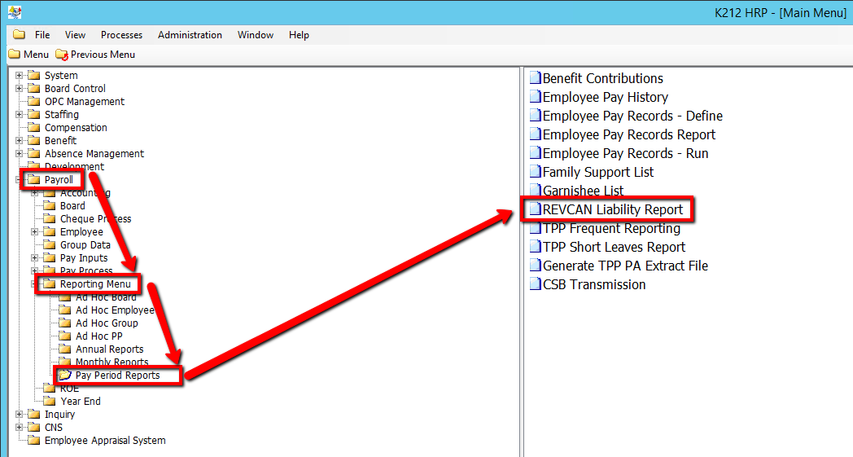Screen dimensions: 853x457
Task: Click the Previous Menu toolbar icon
Action: click(62, 55)
